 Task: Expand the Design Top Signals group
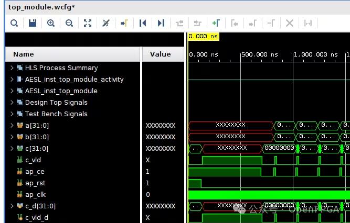[x=12, y=103]
